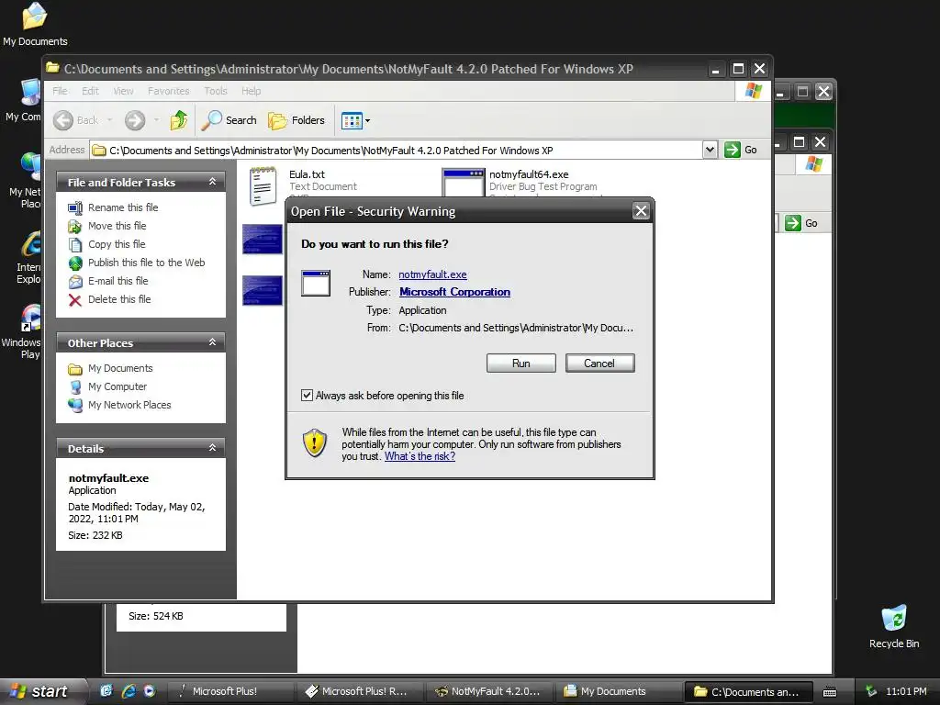The width and height of the screenshot is (940, 705).
Task: Open the File menu
Action: point(60,91)
